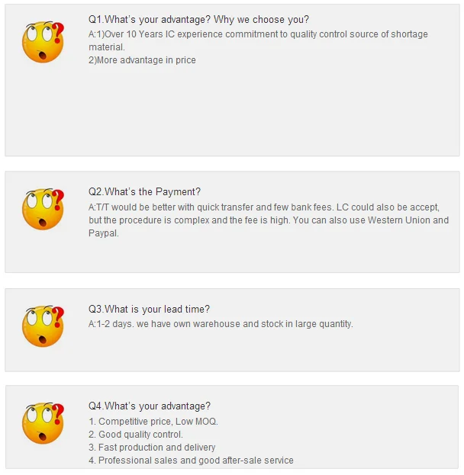Click the Q1 "Why we choose you?" heading
This screenshot has height=475, width=464.
(198, 19)
